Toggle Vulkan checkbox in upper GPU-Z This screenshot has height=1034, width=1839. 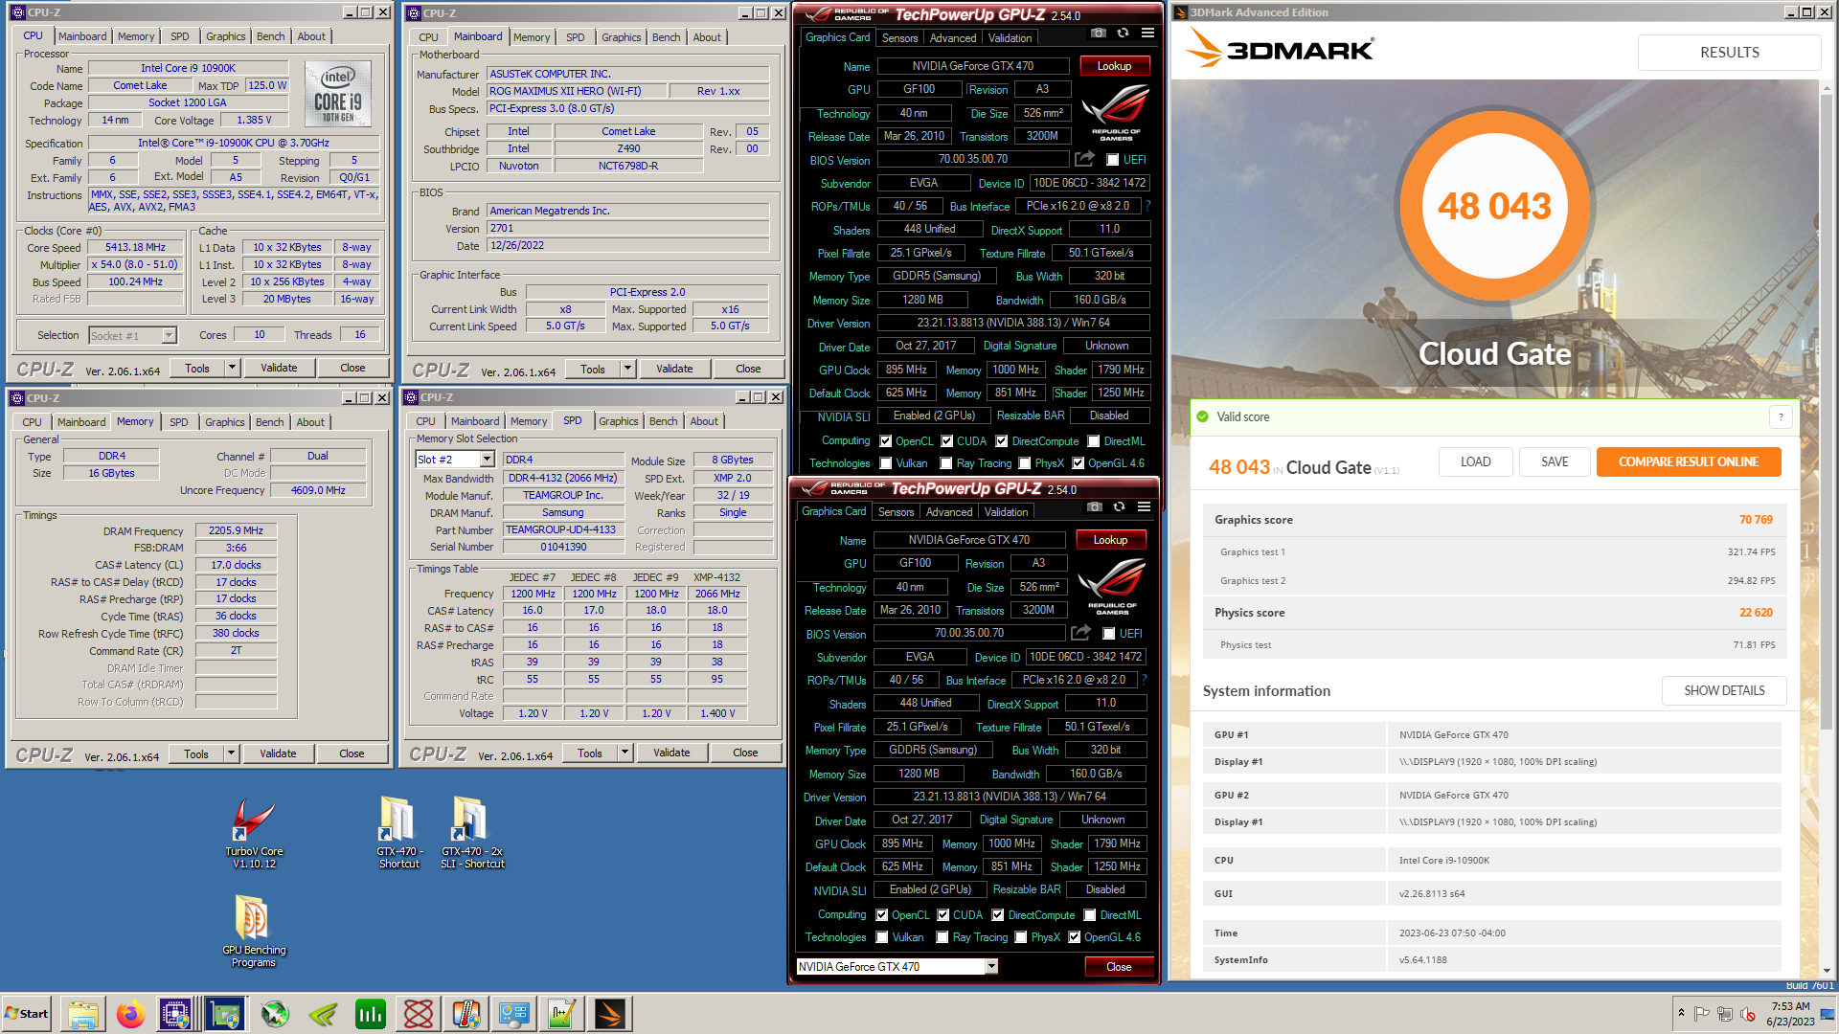pyautogui.click(x=885, y=463)
